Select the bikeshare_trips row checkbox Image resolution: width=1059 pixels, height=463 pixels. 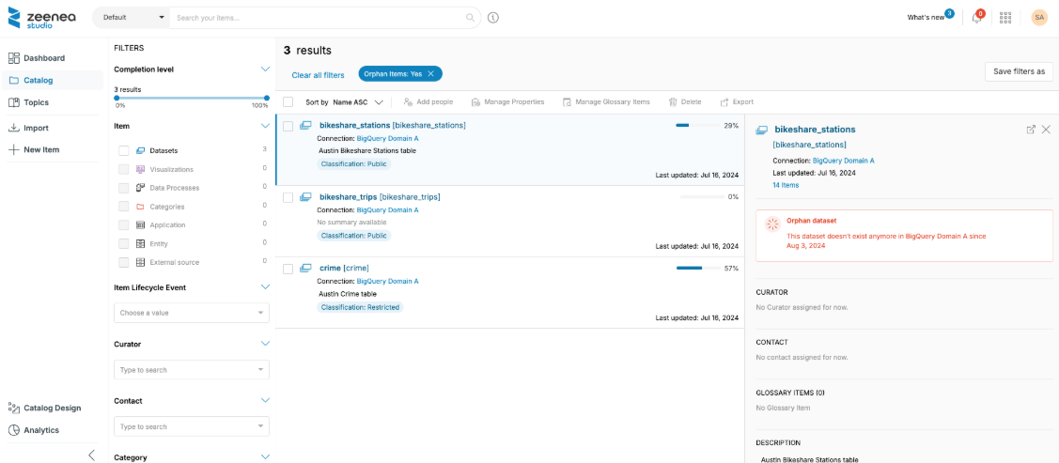288,197
